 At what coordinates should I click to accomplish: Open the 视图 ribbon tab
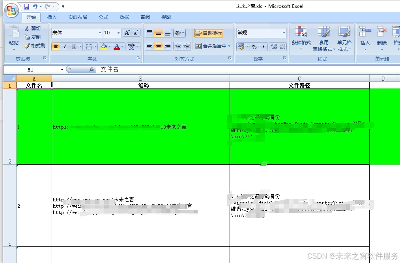(x=166, y=17)
